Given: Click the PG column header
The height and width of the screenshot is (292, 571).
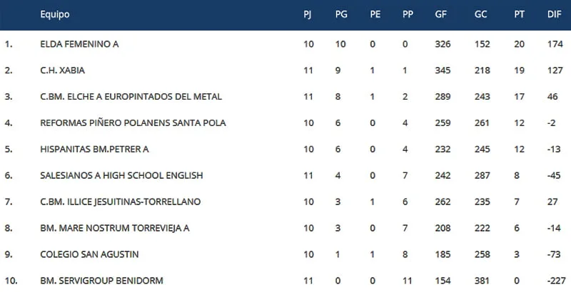Looking at the screenshot, I should 341,15.
